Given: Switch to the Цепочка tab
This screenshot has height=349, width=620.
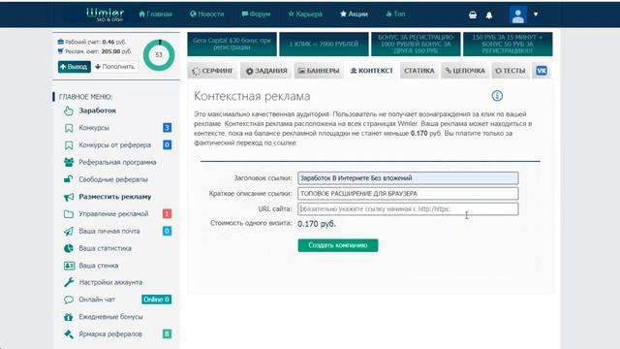Looking at the screenshot, I should (465, 71).
